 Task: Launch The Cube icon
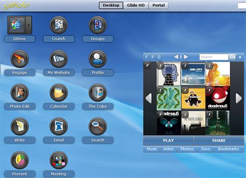click(x=97, y=93)
